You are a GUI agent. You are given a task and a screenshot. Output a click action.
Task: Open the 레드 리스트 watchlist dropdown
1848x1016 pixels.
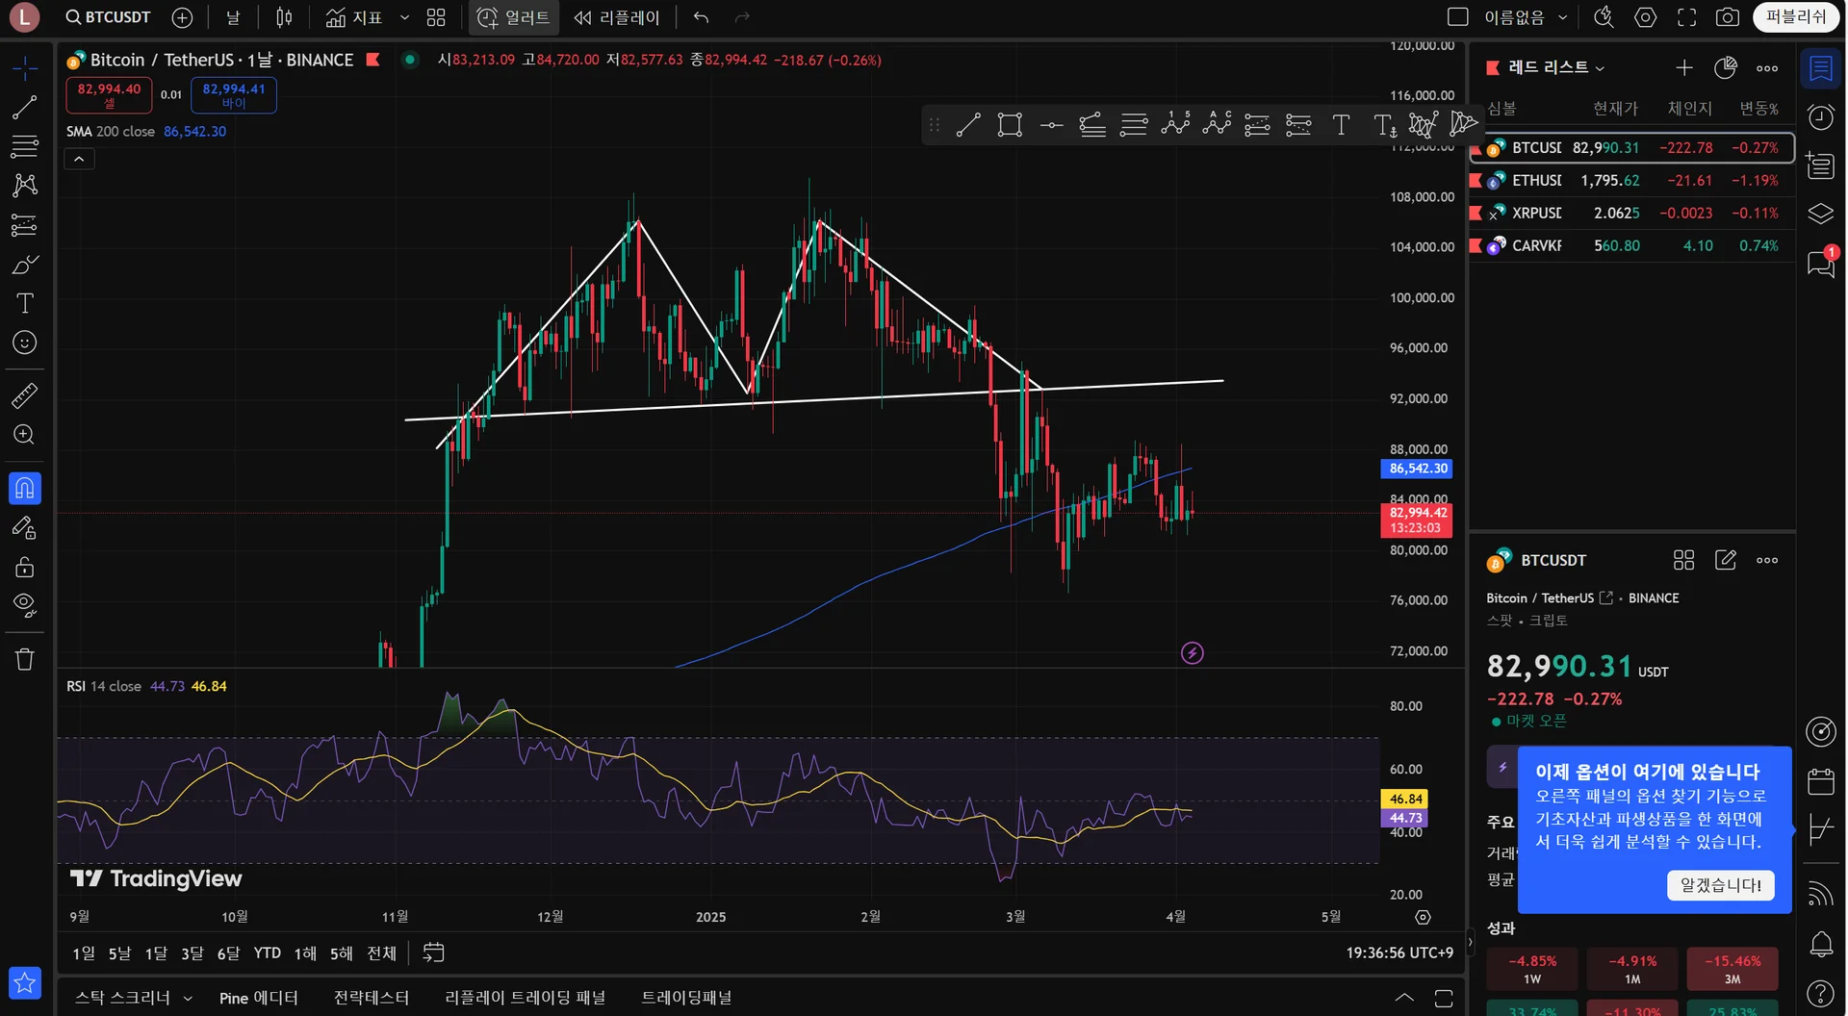click(1557, 67)
